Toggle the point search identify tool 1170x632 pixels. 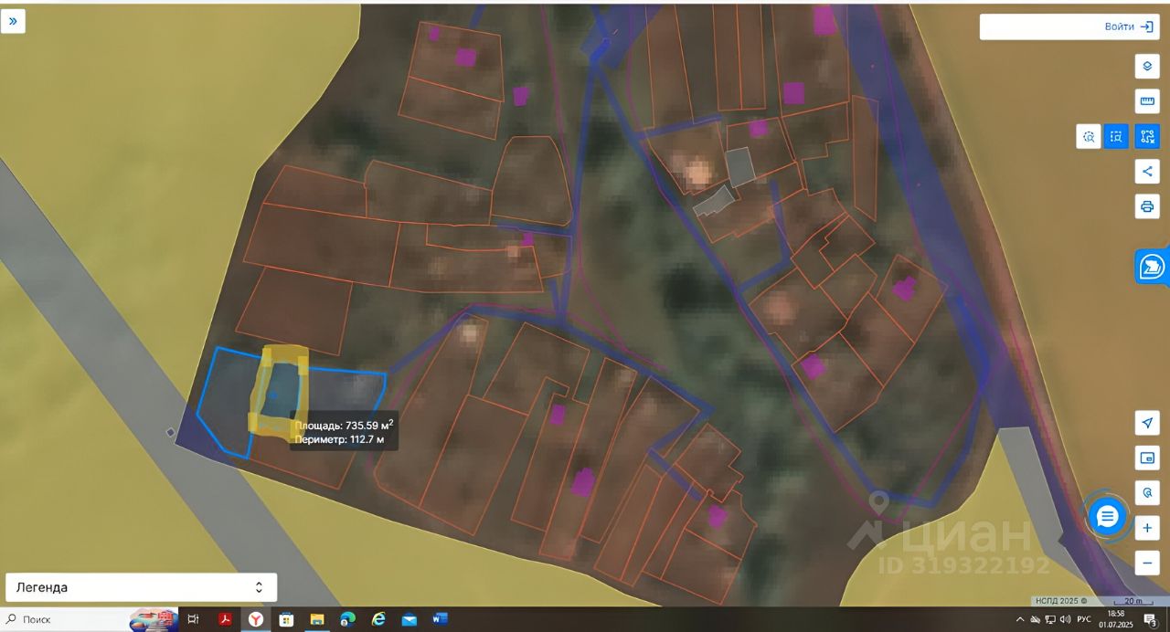[x=1089, y=137]
